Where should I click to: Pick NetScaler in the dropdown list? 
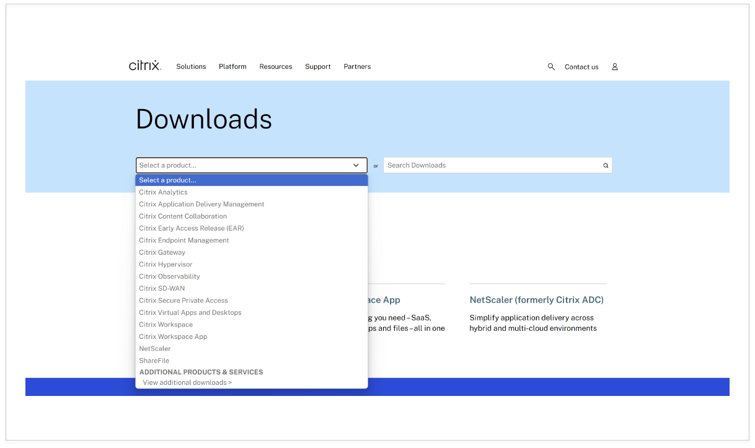(x=155, y=348)
